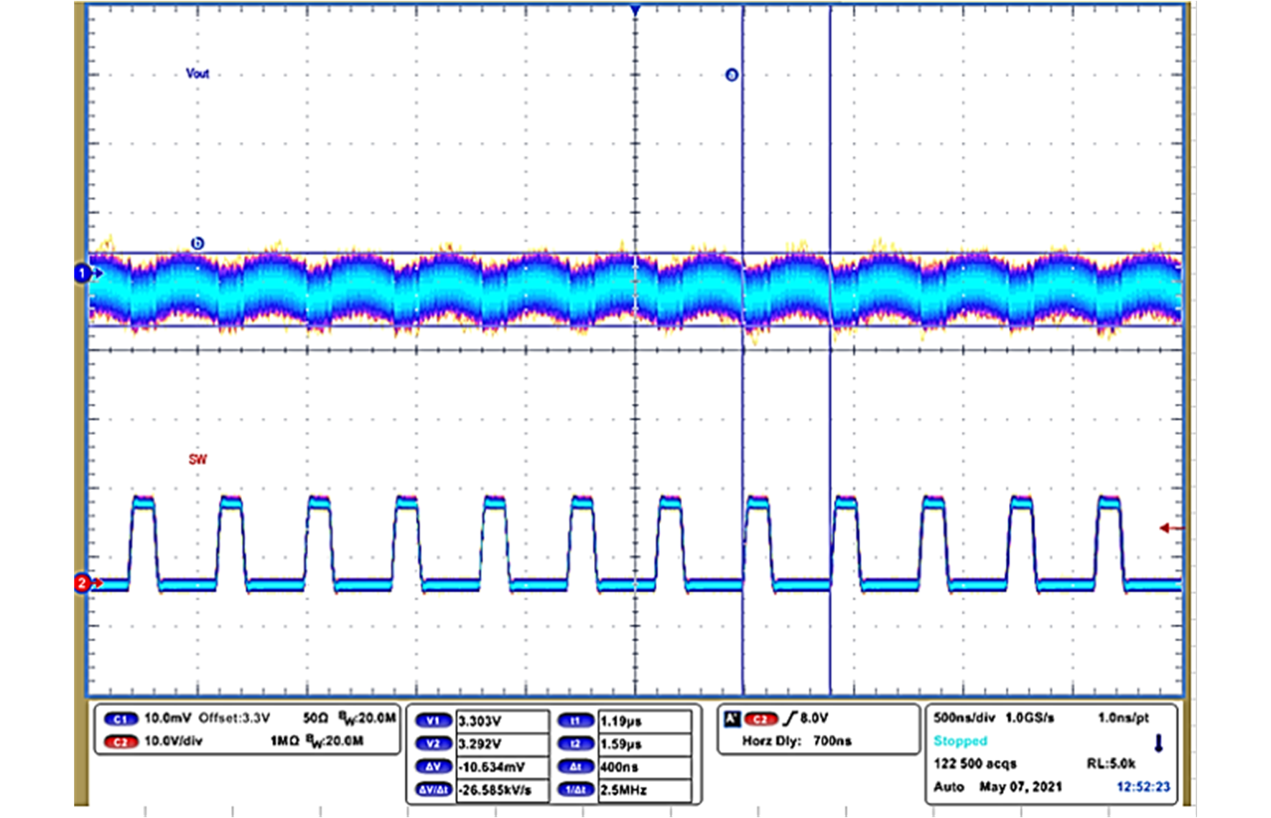Screen dimensions: 1271x818
Task: Select cursor handle b on the waveform
Action: pos(197,243)
